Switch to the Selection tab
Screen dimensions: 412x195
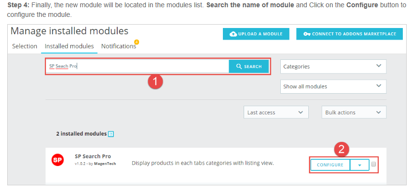click(25, 46)
